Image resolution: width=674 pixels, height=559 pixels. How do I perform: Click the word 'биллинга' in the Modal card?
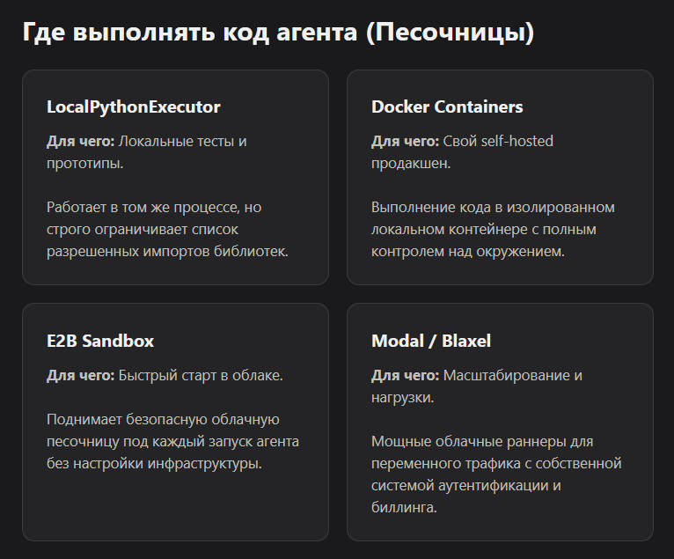(x=403, y=507)
